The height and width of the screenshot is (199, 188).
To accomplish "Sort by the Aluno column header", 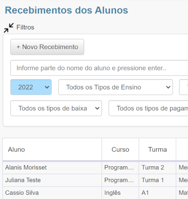I will [52, 149].
